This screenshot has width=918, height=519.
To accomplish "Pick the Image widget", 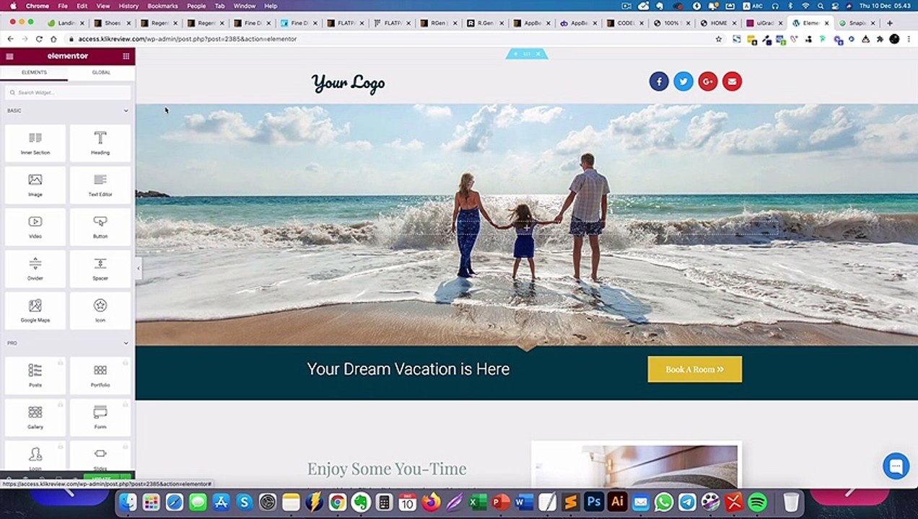I will point(35,185).
